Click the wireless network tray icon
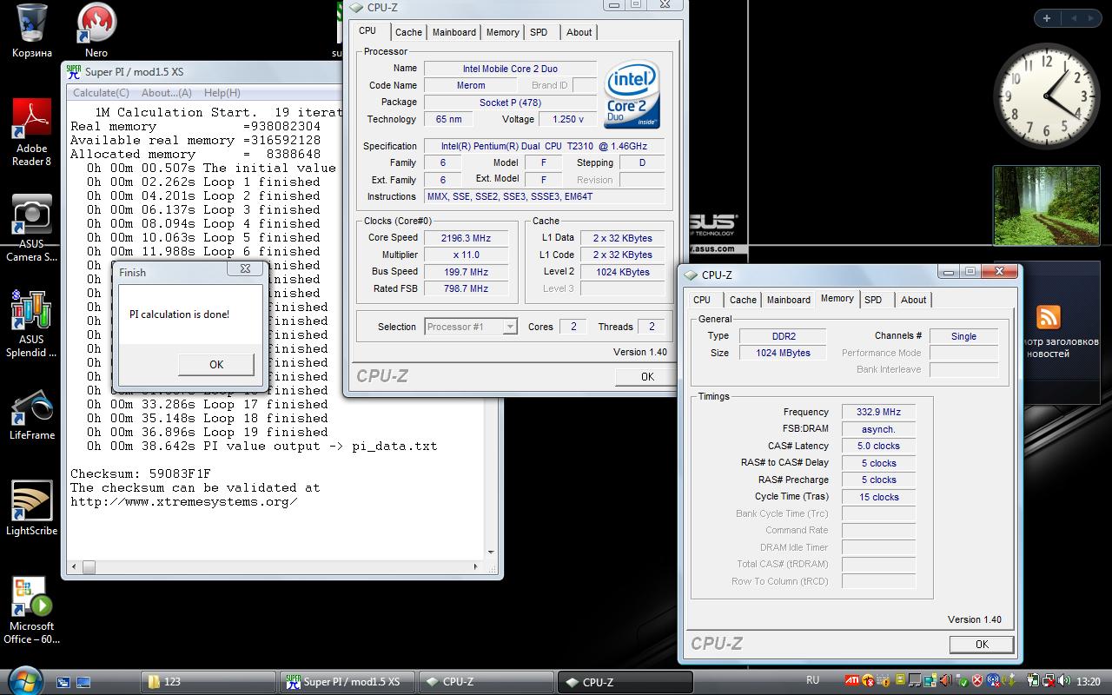 pos(993,682)
